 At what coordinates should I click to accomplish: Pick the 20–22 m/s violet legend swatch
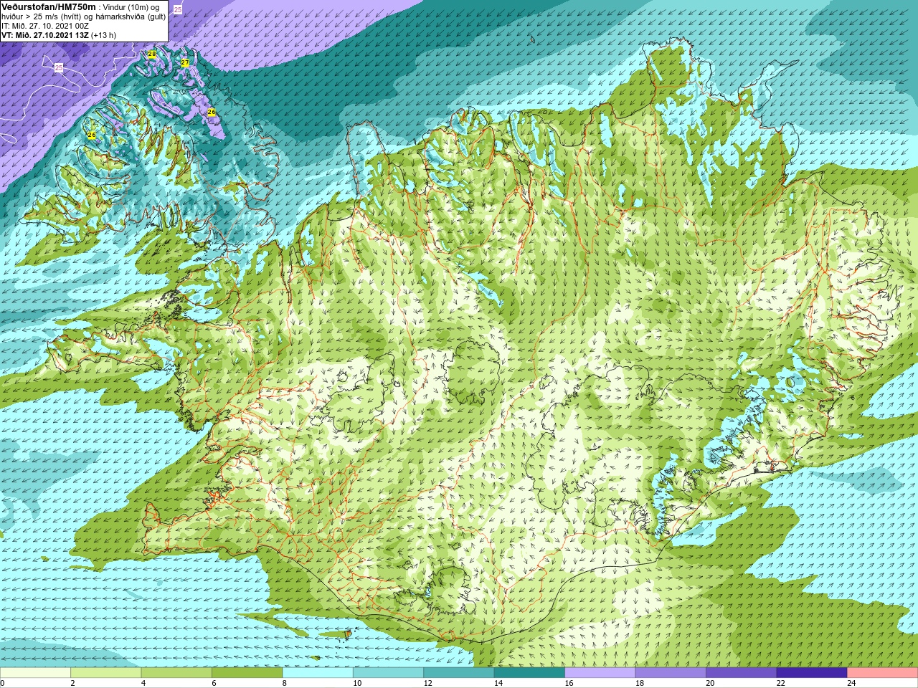(x=742, y=673)
